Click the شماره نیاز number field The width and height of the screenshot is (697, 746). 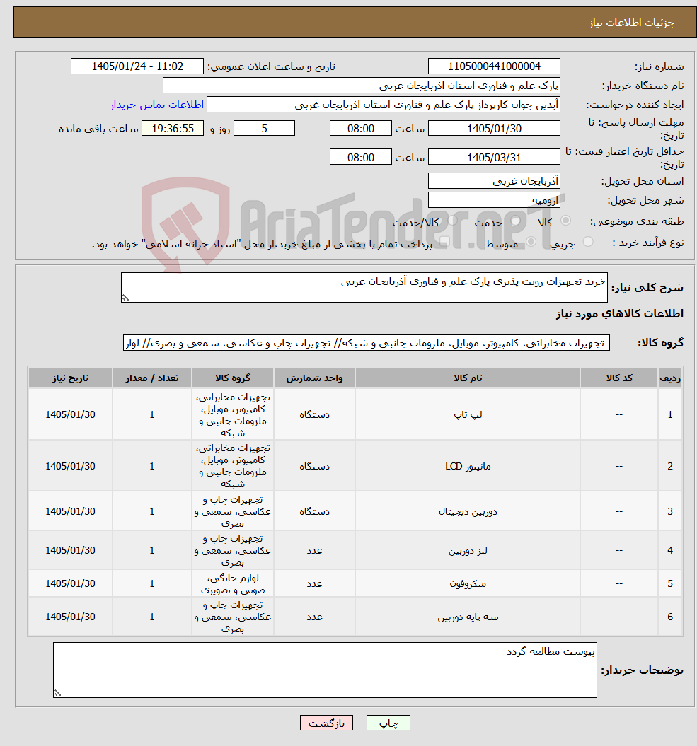tap(494, 66)
